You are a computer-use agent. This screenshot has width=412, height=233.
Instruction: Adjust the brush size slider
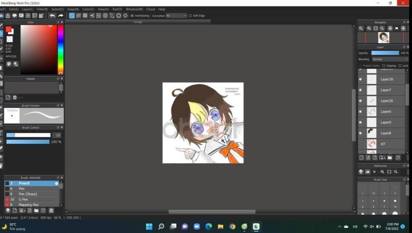pos(29,135)
